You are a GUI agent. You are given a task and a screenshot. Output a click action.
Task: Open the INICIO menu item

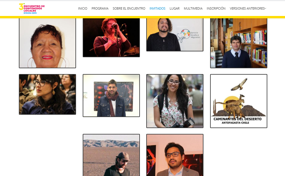point(82,8)
